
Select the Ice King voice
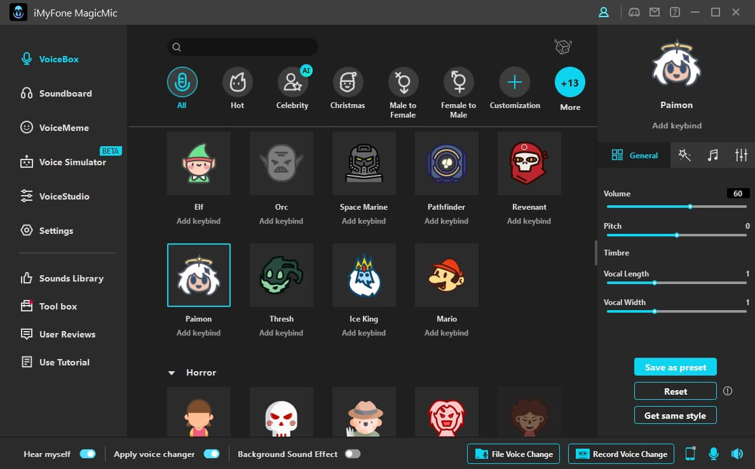pyautogui.click(x=364, y=275)
